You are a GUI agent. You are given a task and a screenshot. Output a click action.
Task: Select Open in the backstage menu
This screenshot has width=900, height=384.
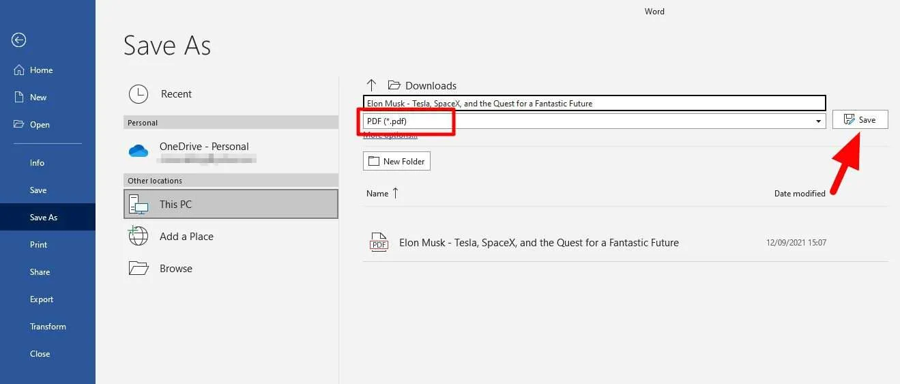coord(40,125)
